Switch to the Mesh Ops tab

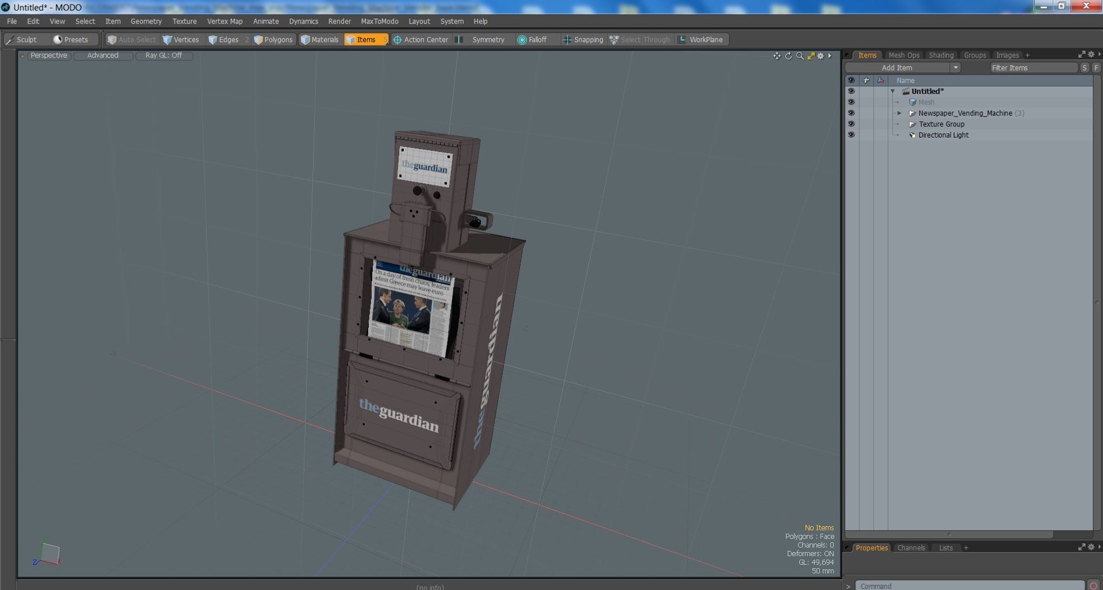pos(904,55)
